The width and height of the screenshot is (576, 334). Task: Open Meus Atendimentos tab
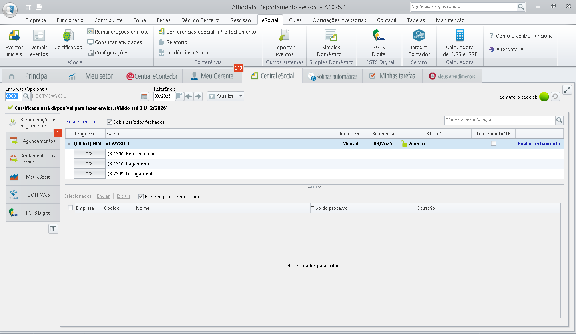[452, 76]
